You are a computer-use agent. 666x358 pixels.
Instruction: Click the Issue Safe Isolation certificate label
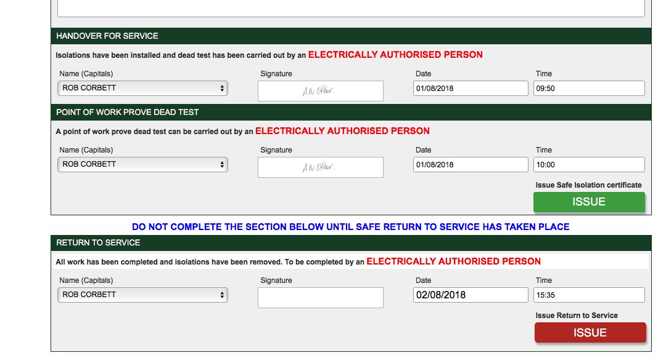tap(588, 185)
